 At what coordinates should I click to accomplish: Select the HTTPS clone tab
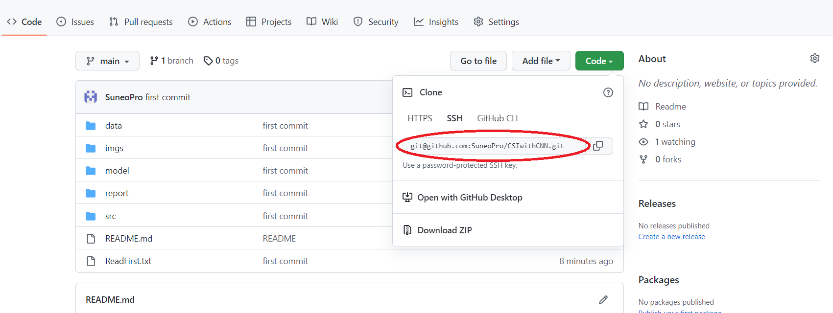point(420,118)
